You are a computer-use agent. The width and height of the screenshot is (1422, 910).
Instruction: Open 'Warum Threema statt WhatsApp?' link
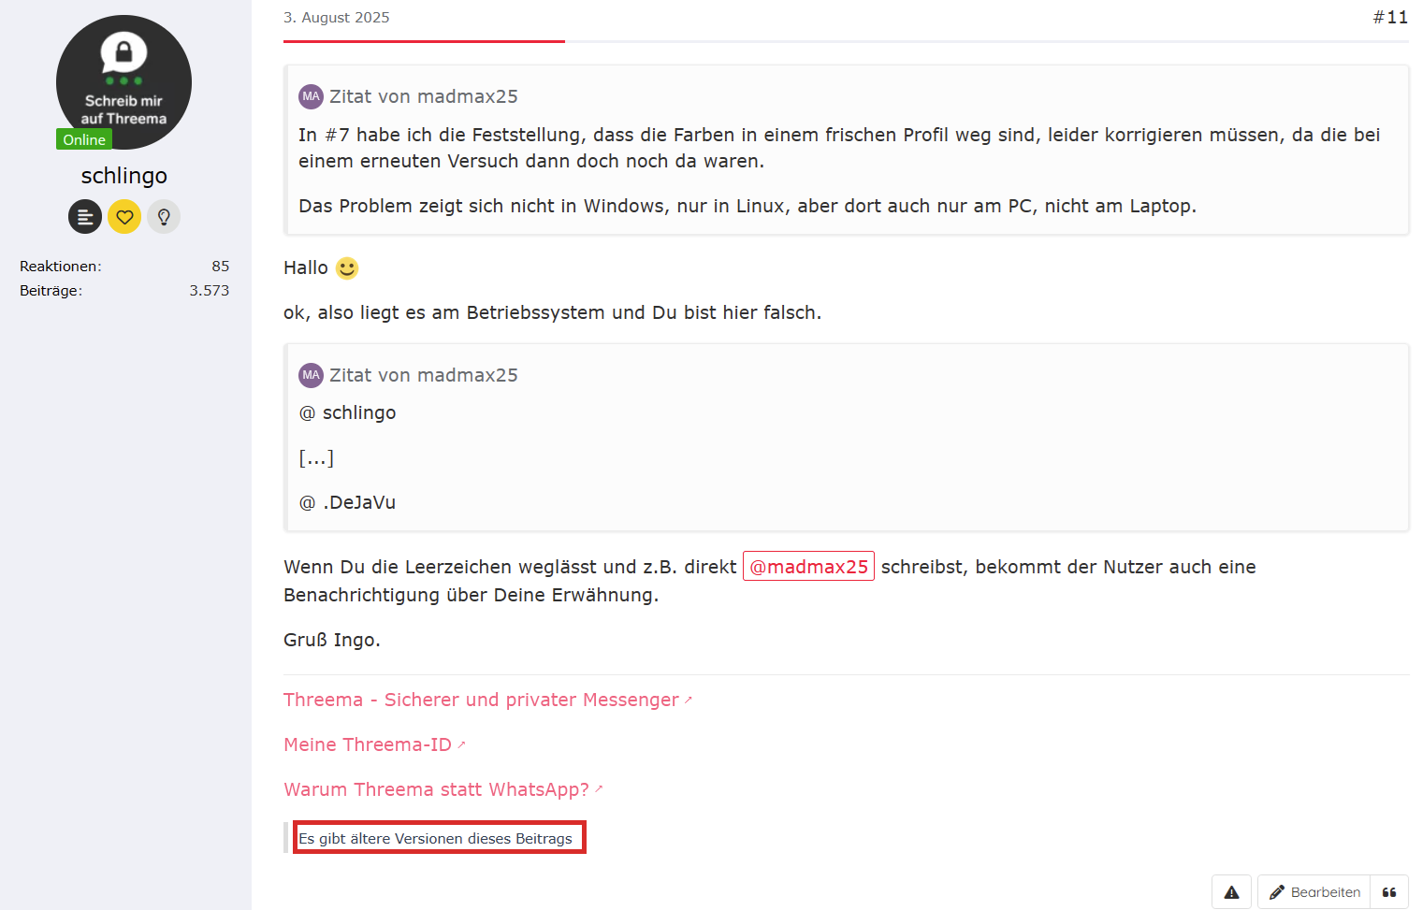(436, 789)
